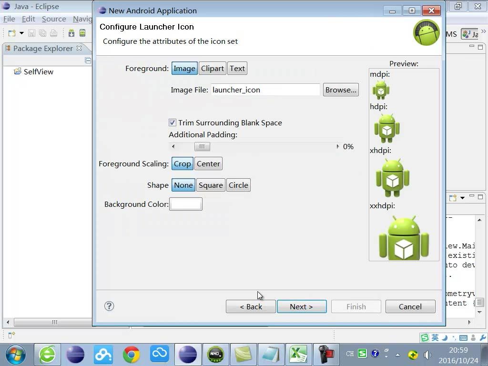Click the xhdpi preview icon
The height and width of the screenshot is (366, 488).
[x=393, y=178]
